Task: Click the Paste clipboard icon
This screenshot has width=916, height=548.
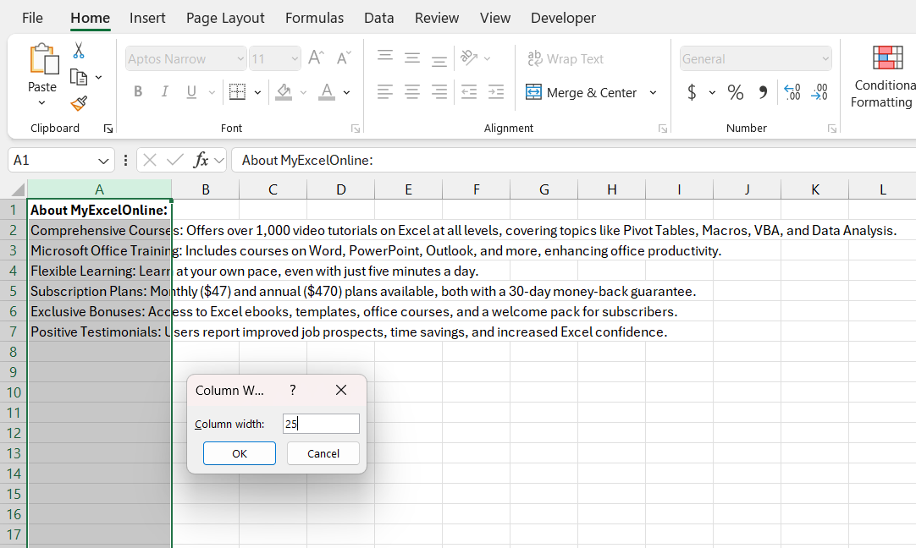Action: (44, 59)
